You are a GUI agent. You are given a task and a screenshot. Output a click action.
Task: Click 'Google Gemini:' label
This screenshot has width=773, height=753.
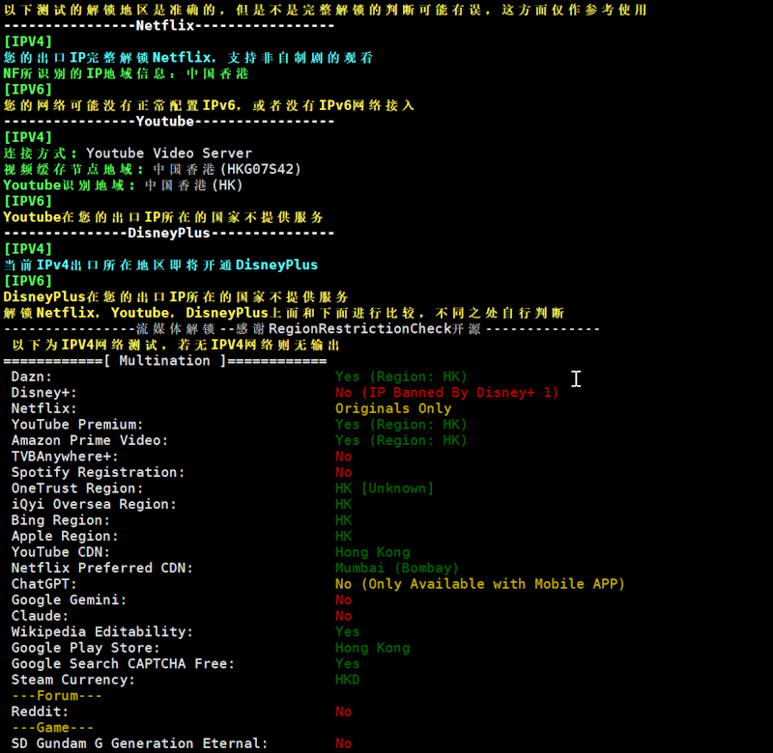click(x=69, y=600)
